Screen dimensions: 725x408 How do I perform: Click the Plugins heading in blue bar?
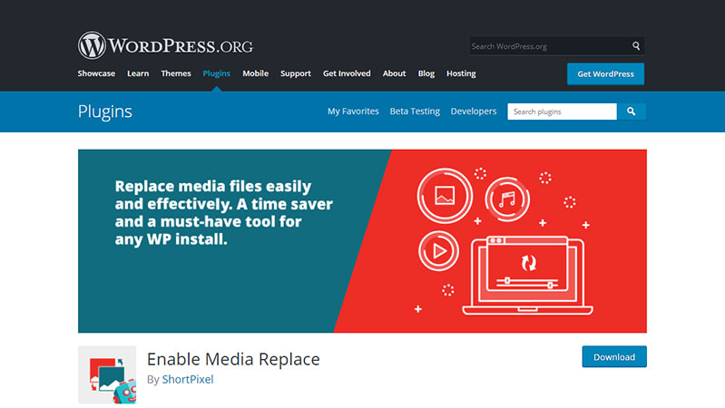105,112
